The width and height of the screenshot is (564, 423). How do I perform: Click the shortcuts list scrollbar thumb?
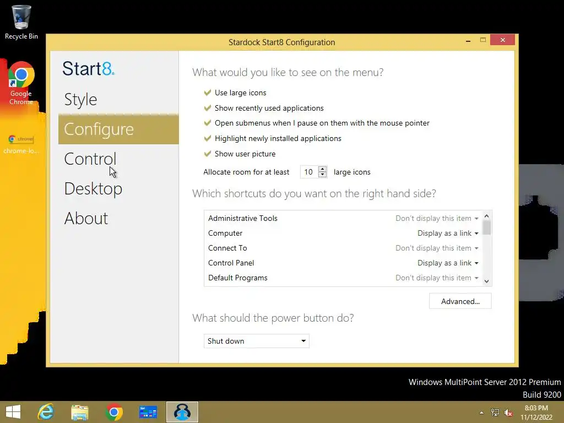tap(487, 227)
